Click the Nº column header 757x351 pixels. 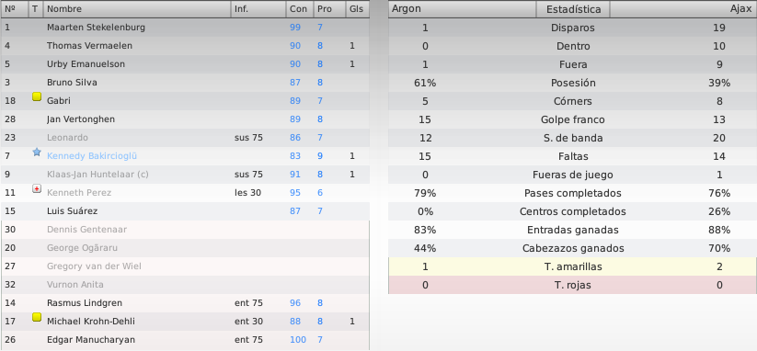(x=15, y=9)
